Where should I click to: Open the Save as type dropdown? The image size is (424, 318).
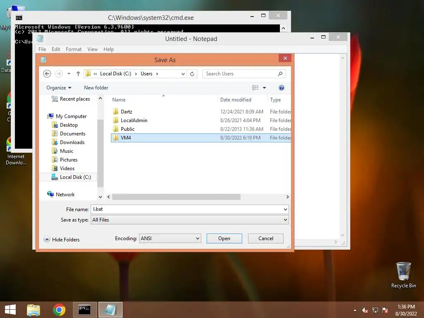pos(190,220)
